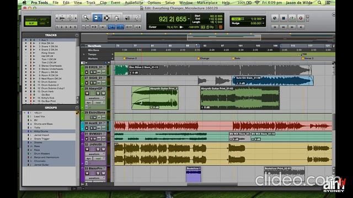Select the Pencil tool

tap(137, 18)
